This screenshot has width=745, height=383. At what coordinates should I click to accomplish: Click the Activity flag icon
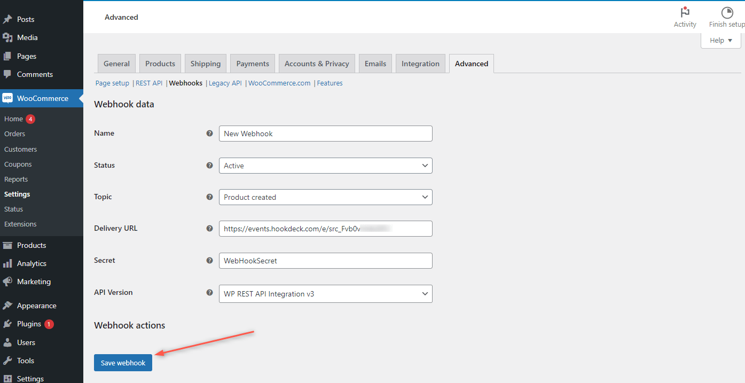685,12
